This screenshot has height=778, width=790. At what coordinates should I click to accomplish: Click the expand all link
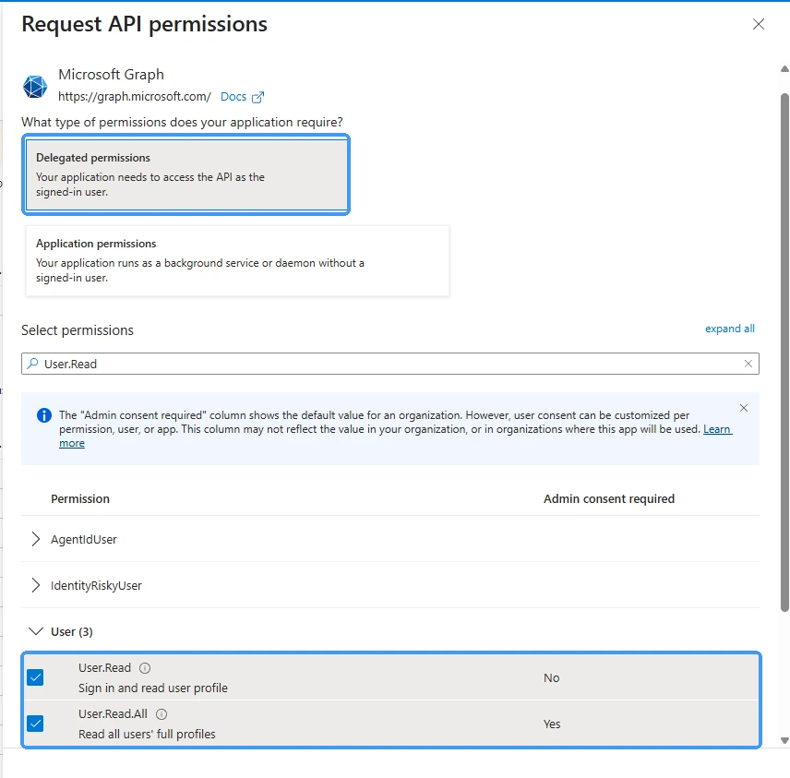pos(729,329)
